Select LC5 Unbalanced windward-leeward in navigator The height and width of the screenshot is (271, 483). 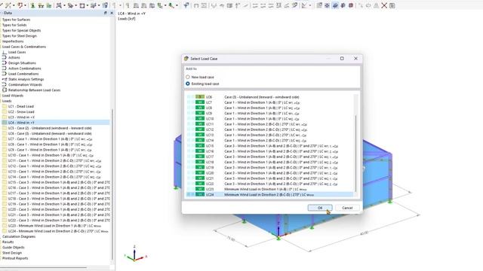(x=50, y=128)
